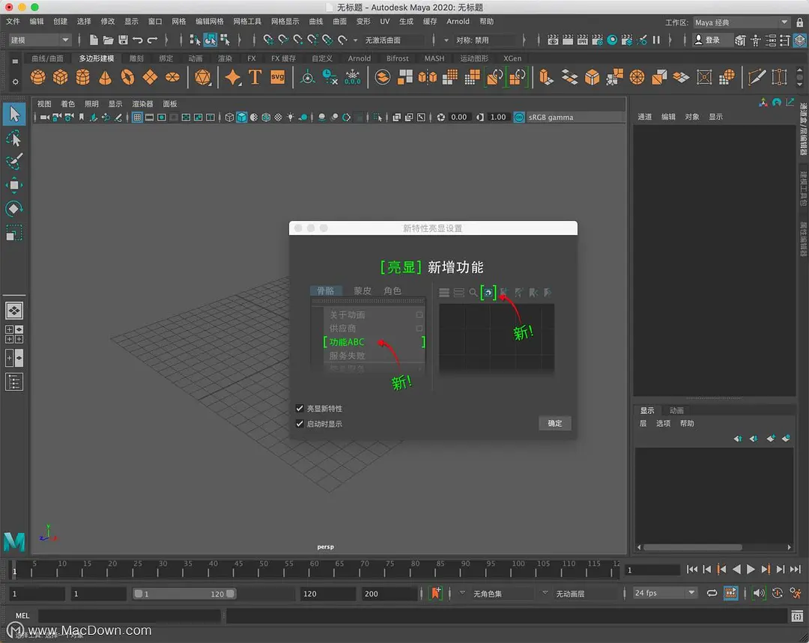Open the Script Editor icon
This screenshot has width=809, height=643.
pos(797,615)
